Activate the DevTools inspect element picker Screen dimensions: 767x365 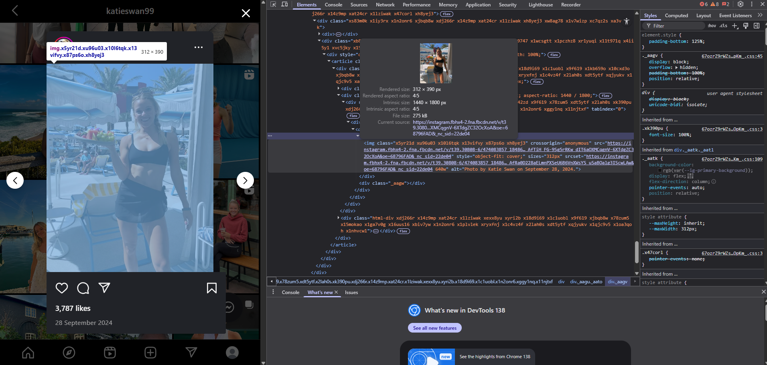click(273, 4)
